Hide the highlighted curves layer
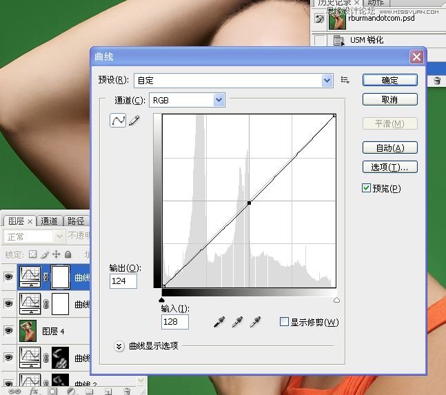446x395 pixels. click(9, 276)
